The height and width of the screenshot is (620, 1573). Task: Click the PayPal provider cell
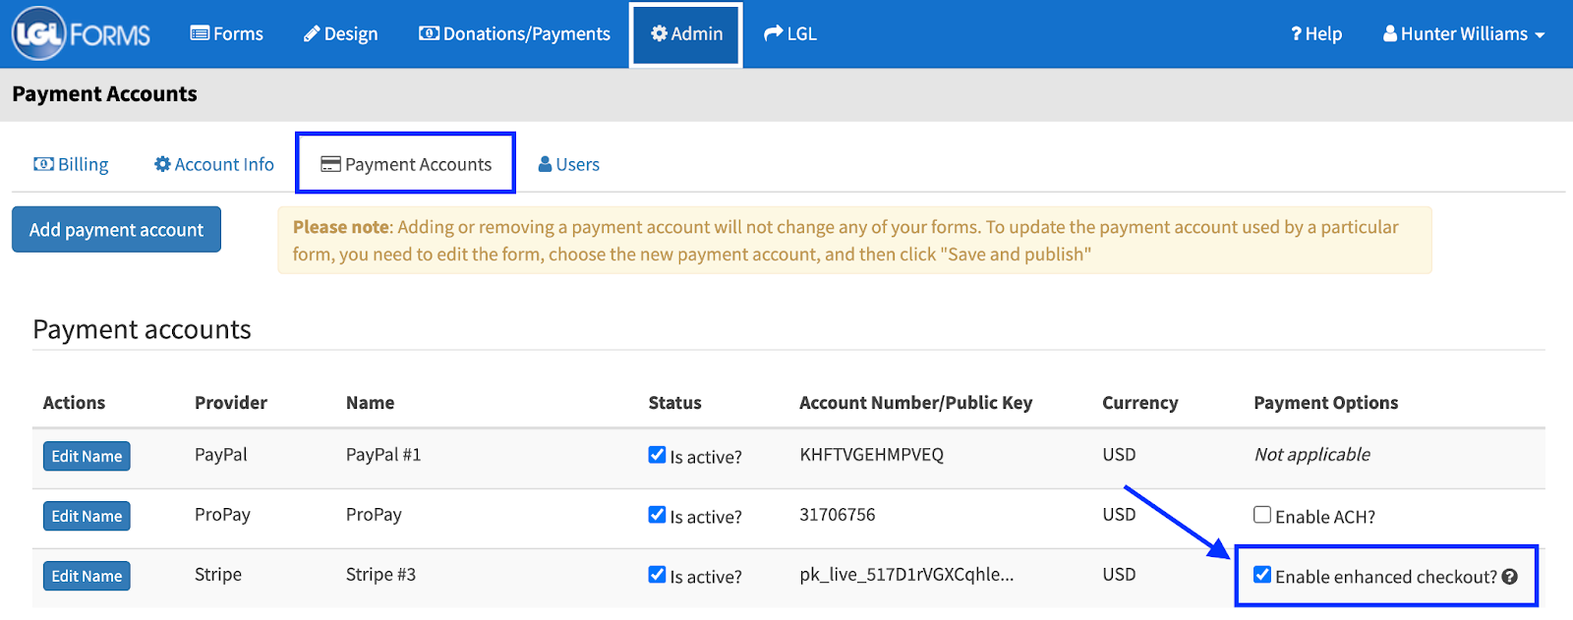point(221,455)
